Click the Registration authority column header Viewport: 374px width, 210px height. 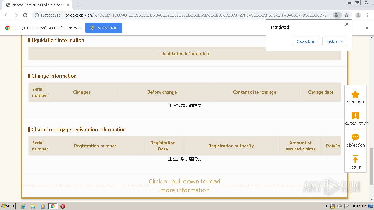tap(231, 146)
